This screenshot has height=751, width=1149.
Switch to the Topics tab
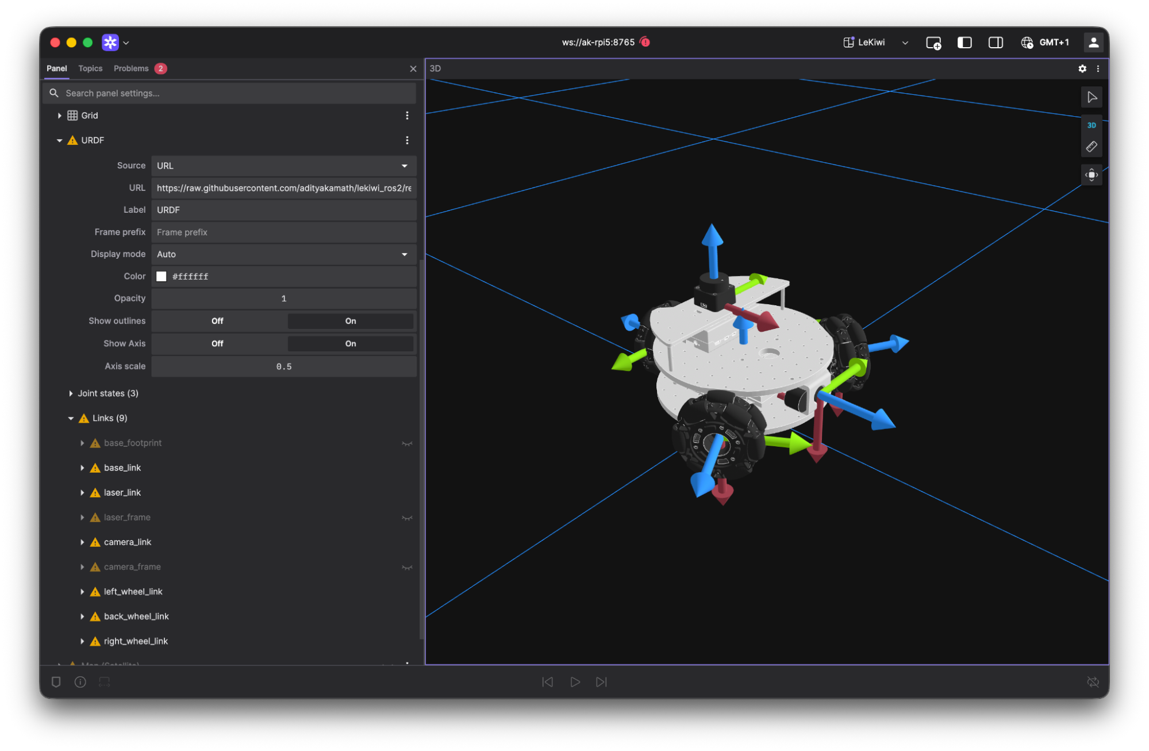pos(90,68)
